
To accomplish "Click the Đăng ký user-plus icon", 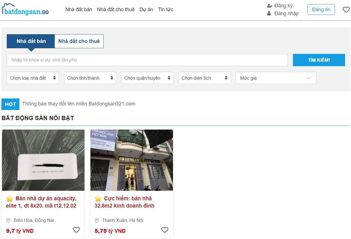I will 270,6.
